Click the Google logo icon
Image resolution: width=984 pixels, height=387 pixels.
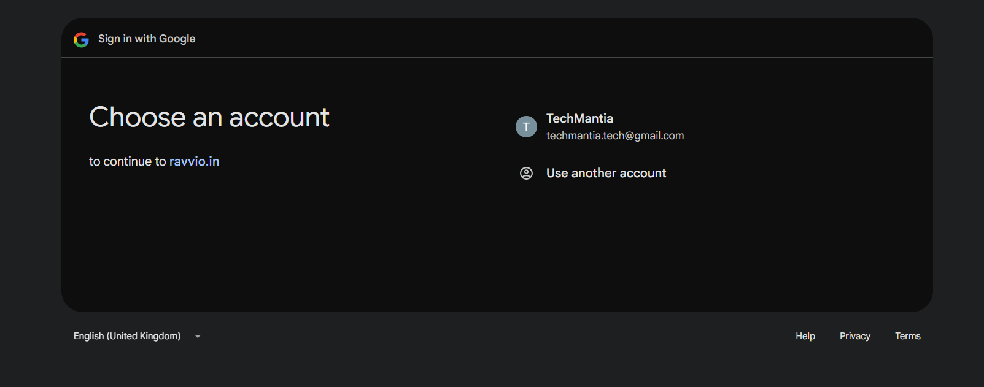pos(81,39)
